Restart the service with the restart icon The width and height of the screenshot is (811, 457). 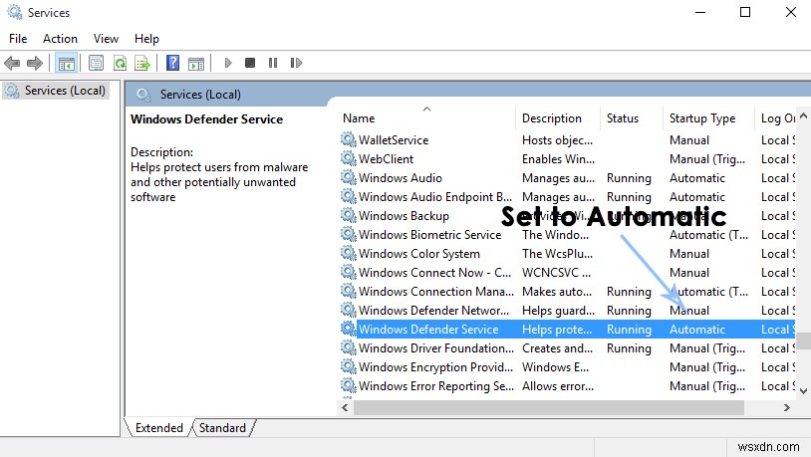[296, 63]
